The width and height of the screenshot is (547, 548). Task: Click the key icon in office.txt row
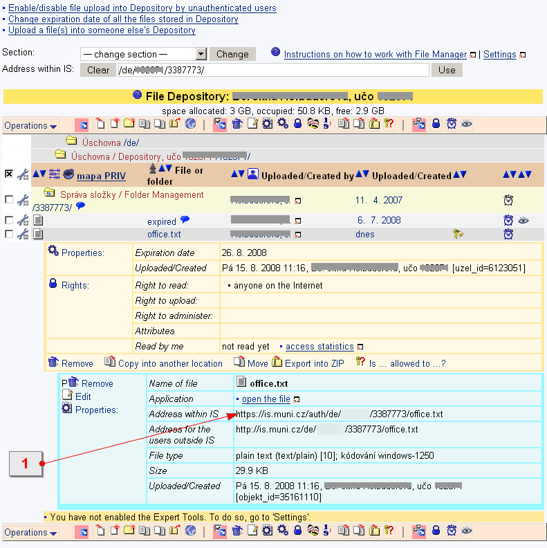(458, 234)
